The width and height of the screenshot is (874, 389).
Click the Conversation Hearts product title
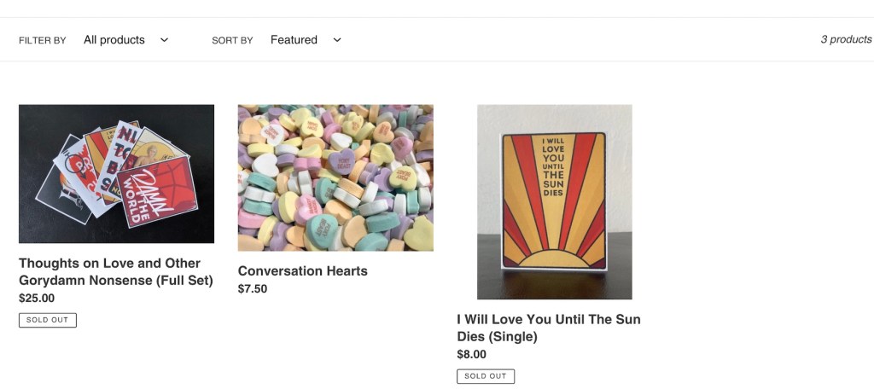[303, 271]
